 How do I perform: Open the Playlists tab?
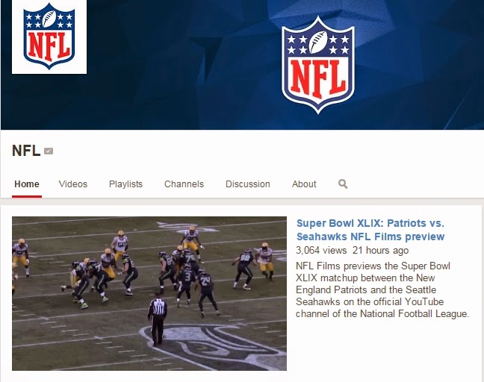(125, 184)
